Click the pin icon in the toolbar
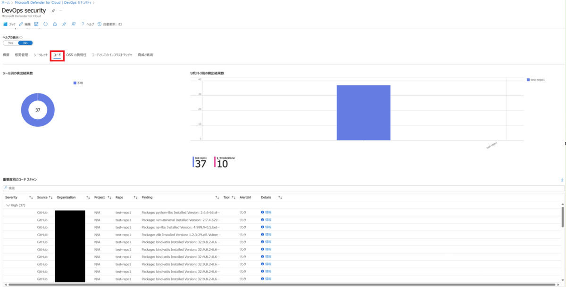This screenshot has height=287, width=566. point(64,24)
